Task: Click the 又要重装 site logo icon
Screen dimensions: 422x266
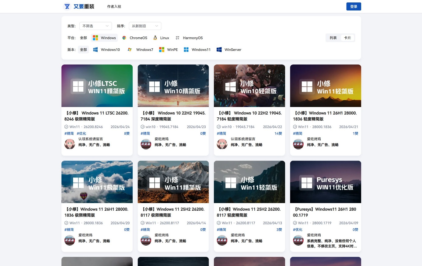Action: pos(67,6)
